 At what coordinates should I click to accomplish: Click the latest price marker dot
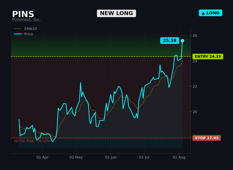(x=183, y=41)
